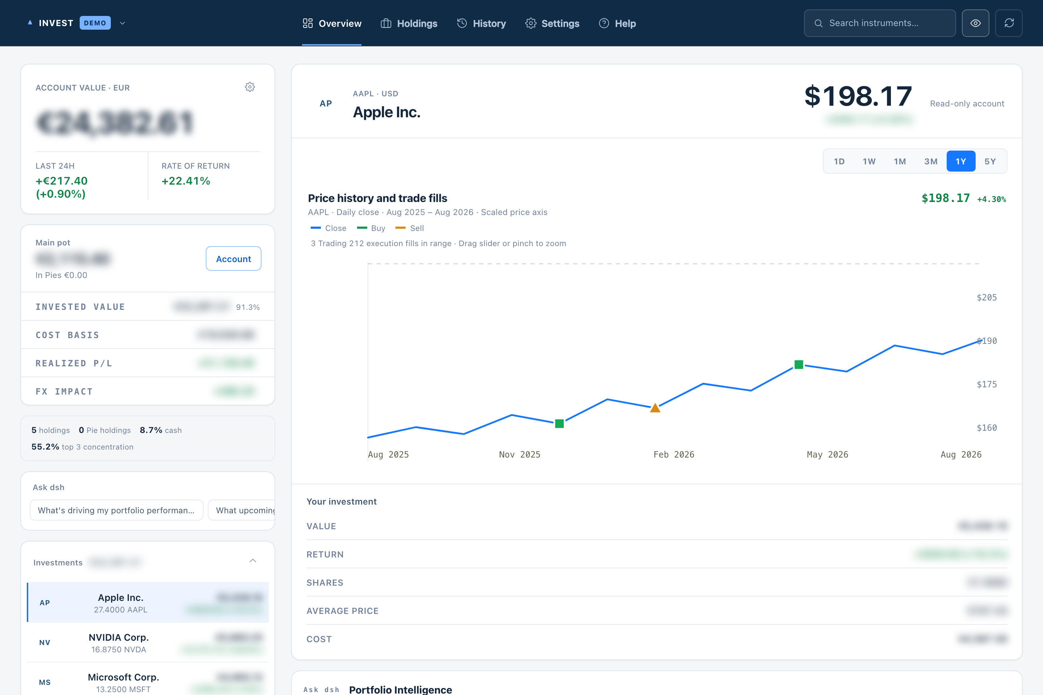Click the +22.41% rate of return
This screenshot has width=1043, height=695.
tap(186, 181)
